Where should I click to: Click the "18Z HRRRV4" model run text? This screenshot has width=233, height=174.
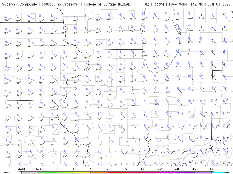click(x=153, y=4)
